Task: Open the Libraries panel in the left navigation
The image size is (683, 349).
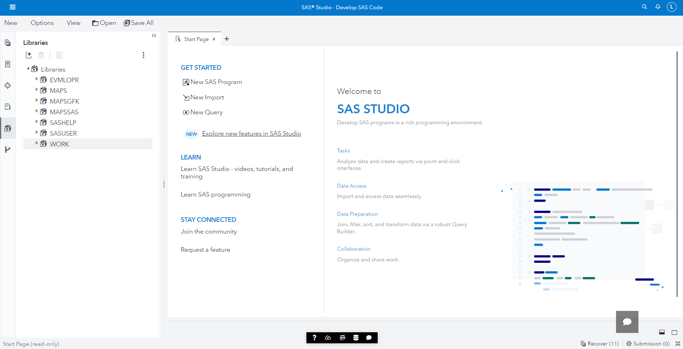Action: point(8,128)
